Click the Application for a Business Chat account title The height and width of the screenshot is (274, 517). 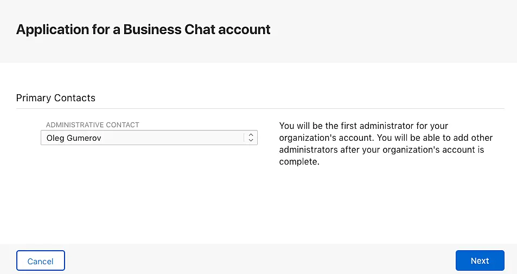pyautogui.click(x=143, y=29)
